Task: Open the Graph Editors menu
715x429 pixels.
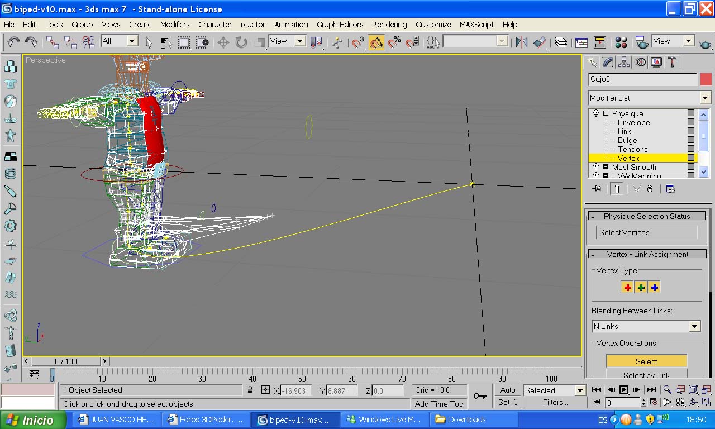Action: coord(340,25)
